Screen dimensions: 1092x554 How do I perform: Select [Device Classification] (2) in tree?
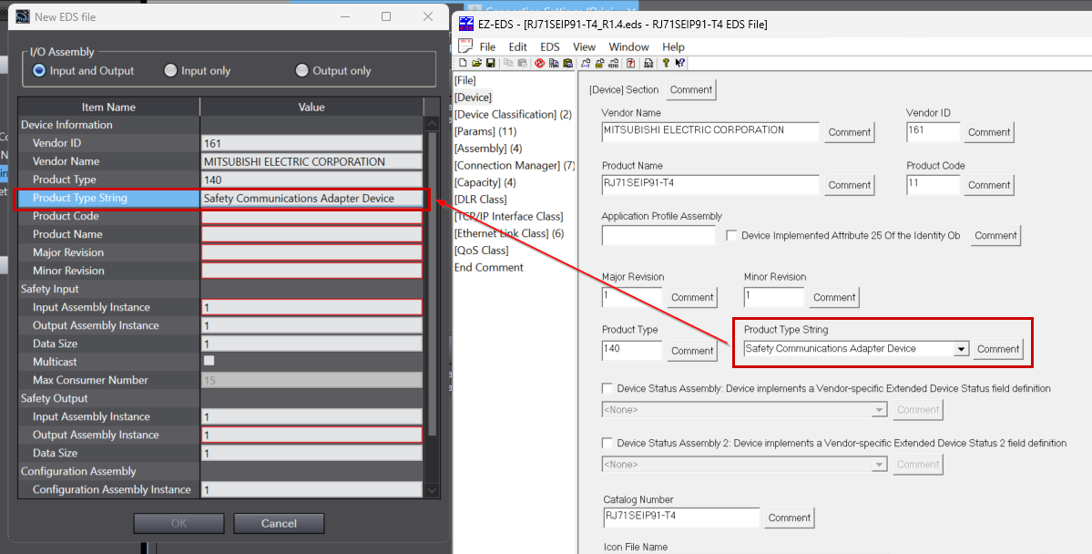(513, 114)
